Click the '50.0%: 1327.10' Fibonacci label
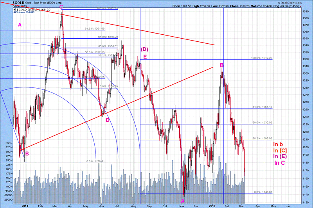313x208 pixels. [95, 52]
